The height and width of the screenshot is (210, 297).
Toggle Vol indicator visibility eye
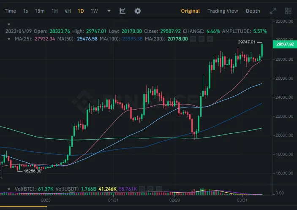tap(142, 188)
